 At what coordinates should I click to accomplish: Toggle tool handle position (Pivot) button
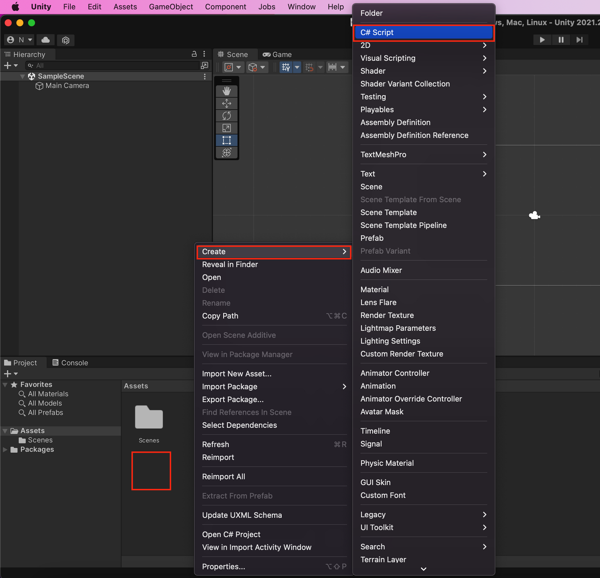pos(232,67)
